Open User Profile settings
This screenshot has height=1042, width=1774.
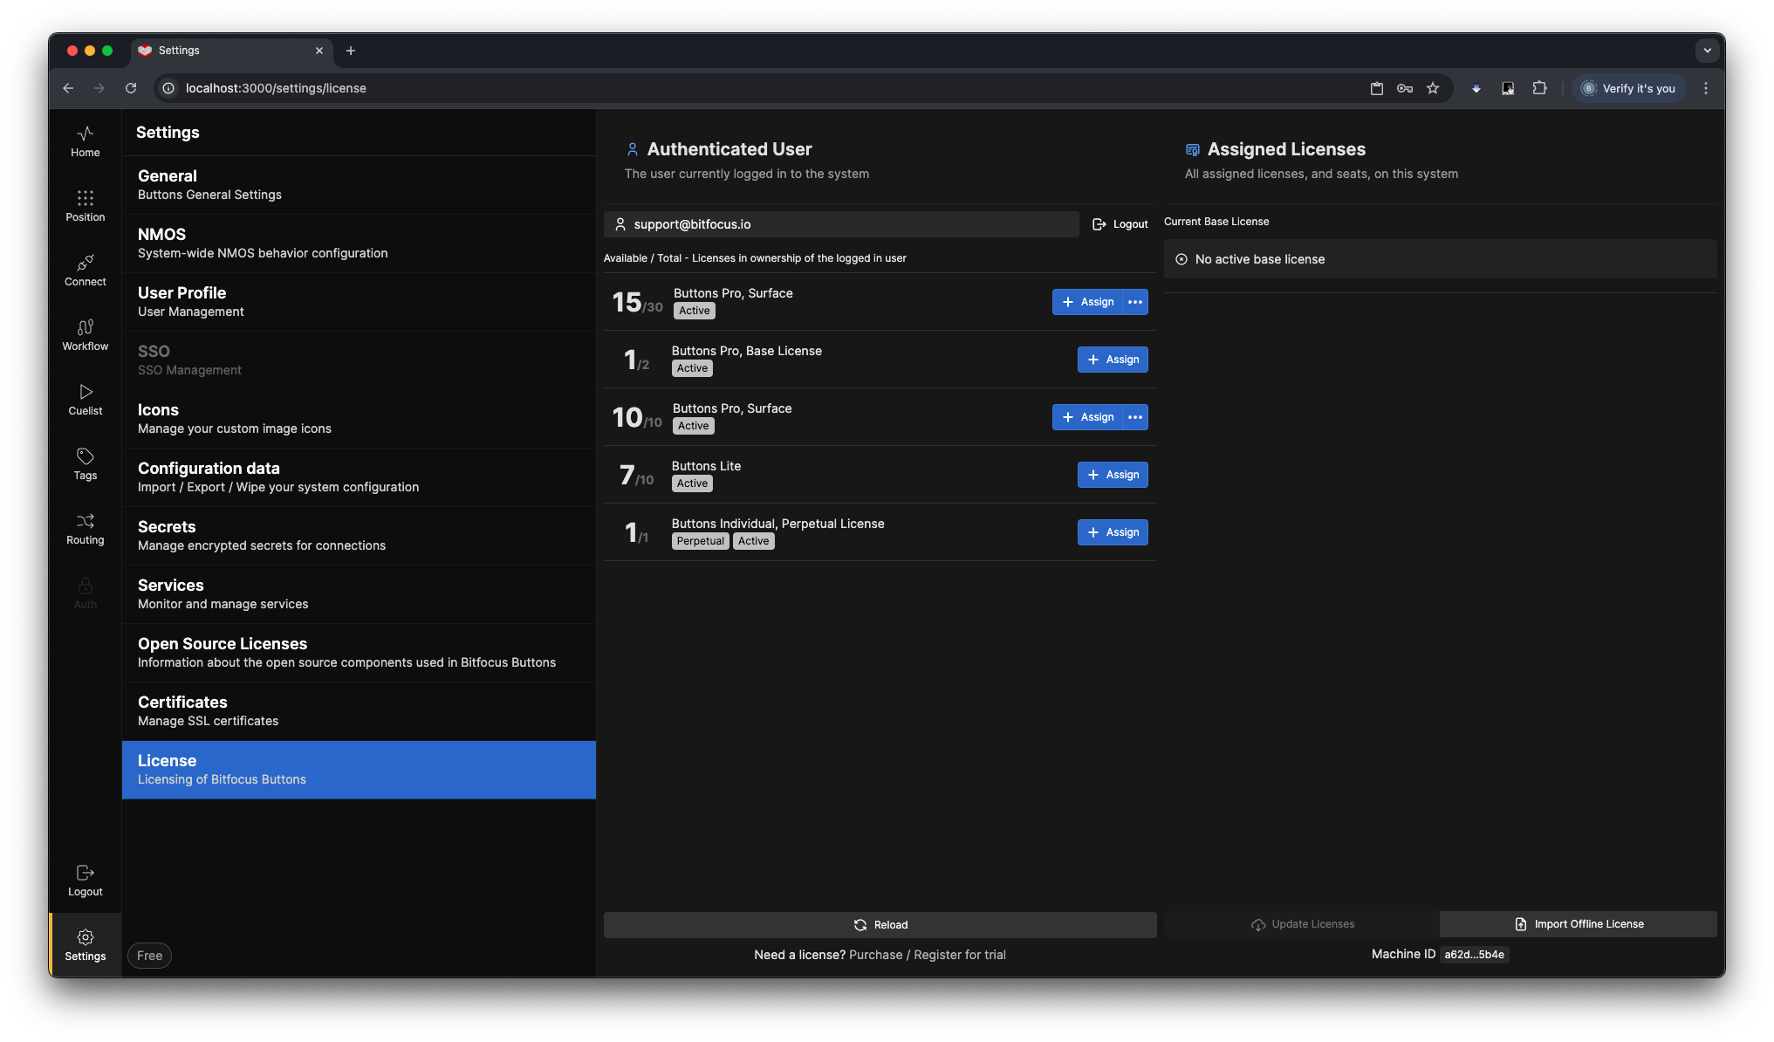pyautogui.click(x=359, y=302)
